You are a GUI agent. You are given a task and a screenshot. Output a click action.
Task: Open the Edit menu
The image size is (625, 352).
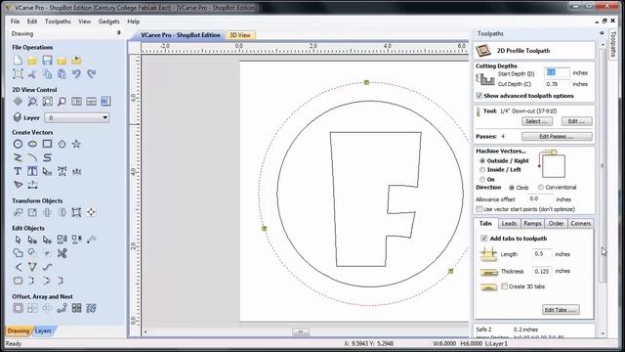[x=32, y=22]
